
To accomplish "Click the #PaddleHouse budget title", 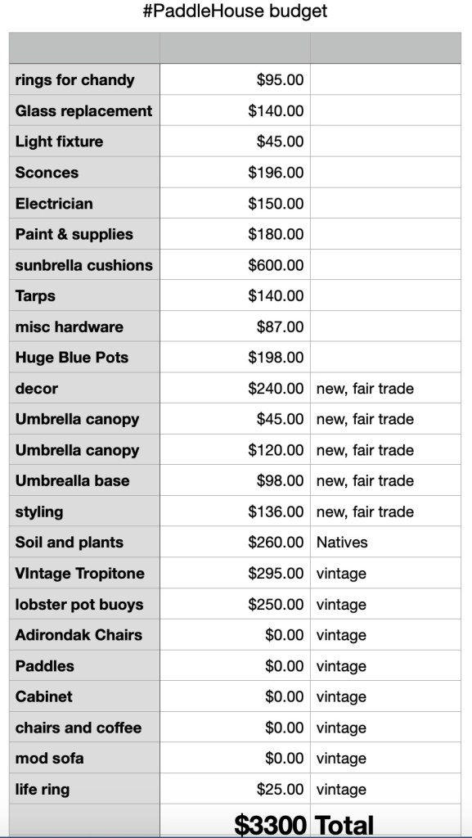I will point(235,11).
